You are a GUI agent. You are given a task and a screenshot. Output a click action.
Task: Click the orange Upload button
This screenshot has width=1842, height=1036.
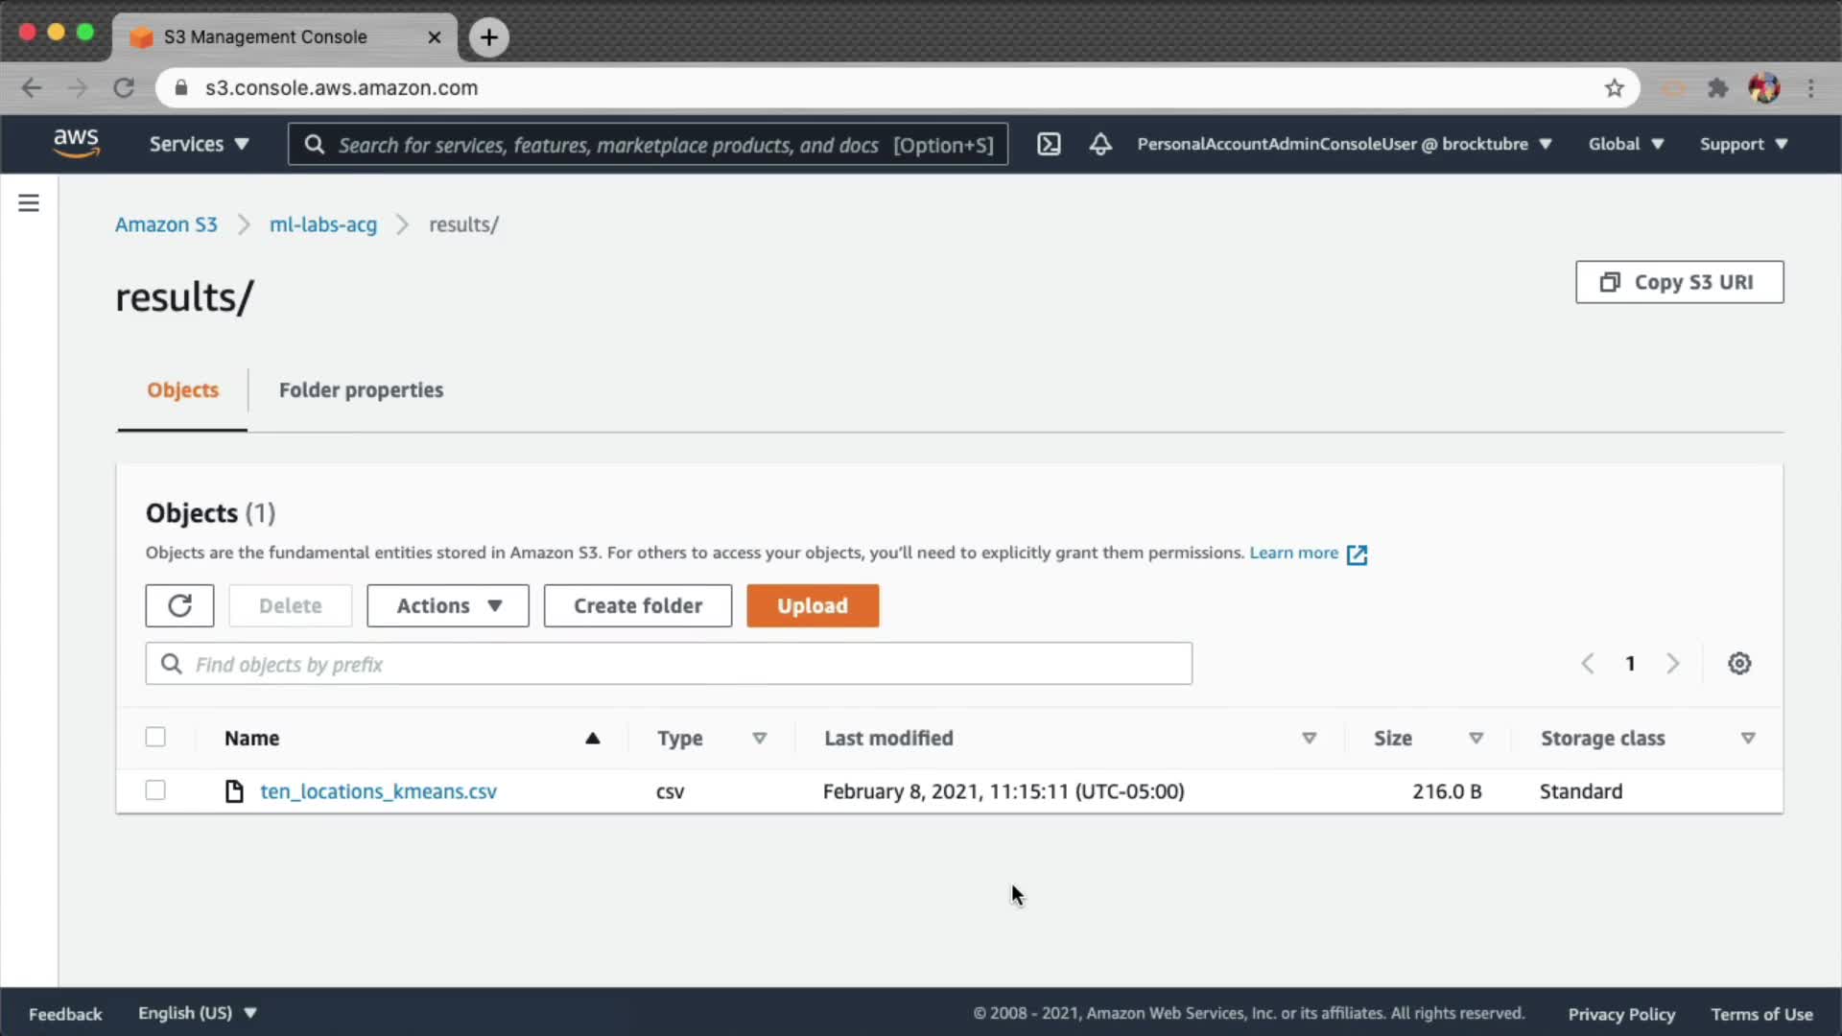pos(813,605)
